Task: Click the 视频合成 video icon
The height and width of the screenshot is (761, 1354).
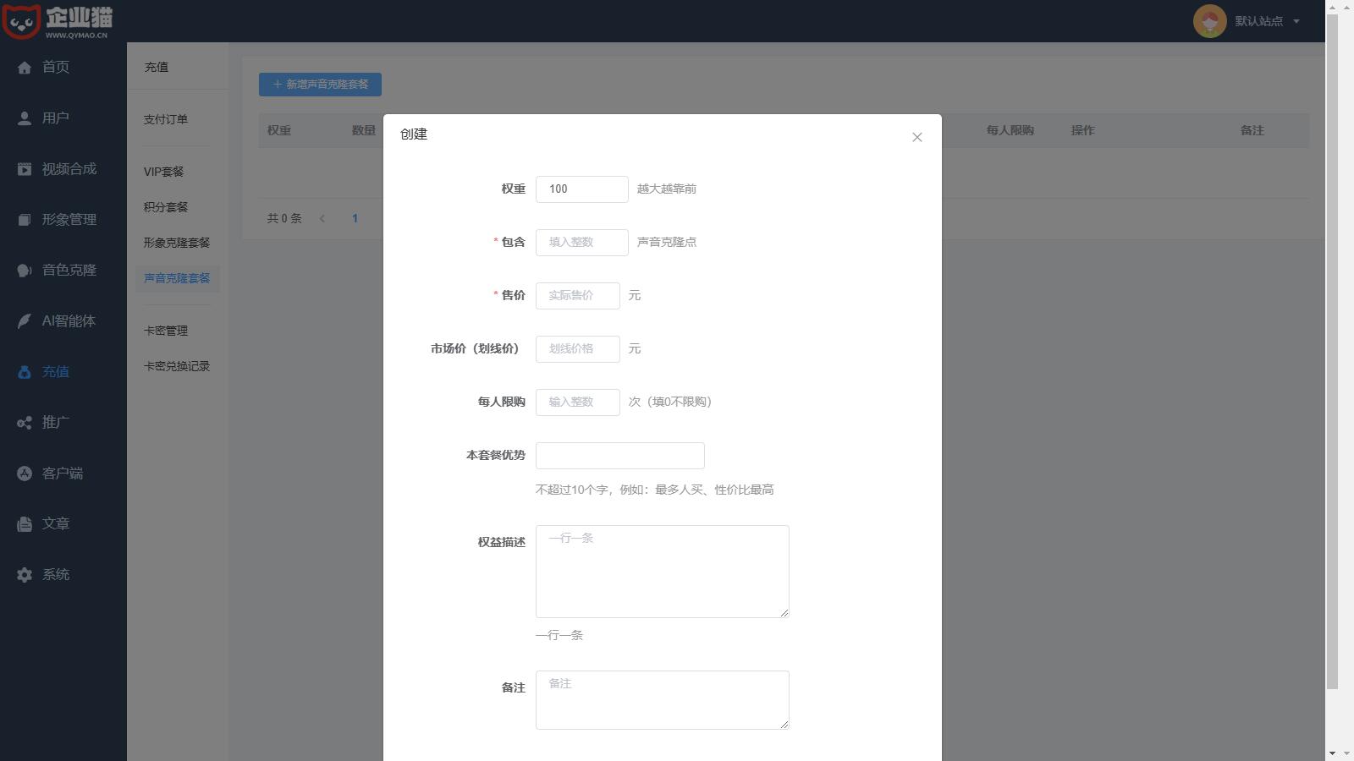Action: [25, 169]
